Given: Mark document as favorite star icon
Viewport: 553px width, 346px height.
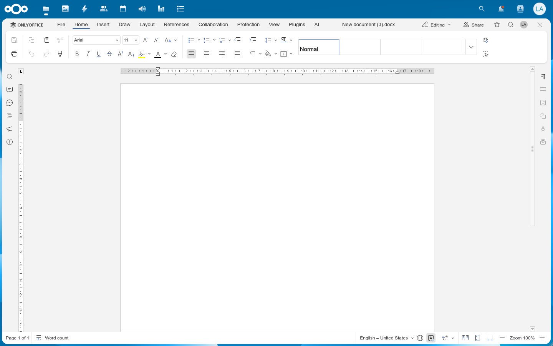Looking at the screenshot, I should [x=497, y=25].
